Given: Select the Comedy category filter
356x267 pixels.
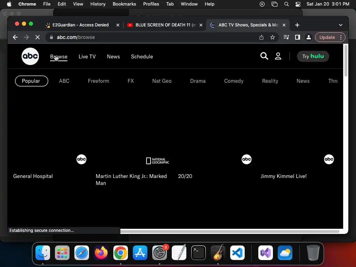Looking at the screenshot, I should pos(234,81).
